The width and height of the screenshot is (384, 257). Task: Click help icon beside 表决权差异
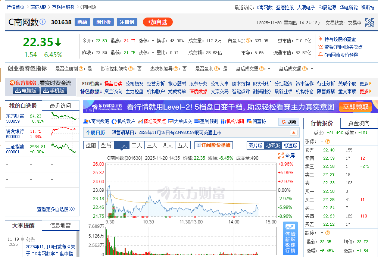coord(176,69)
